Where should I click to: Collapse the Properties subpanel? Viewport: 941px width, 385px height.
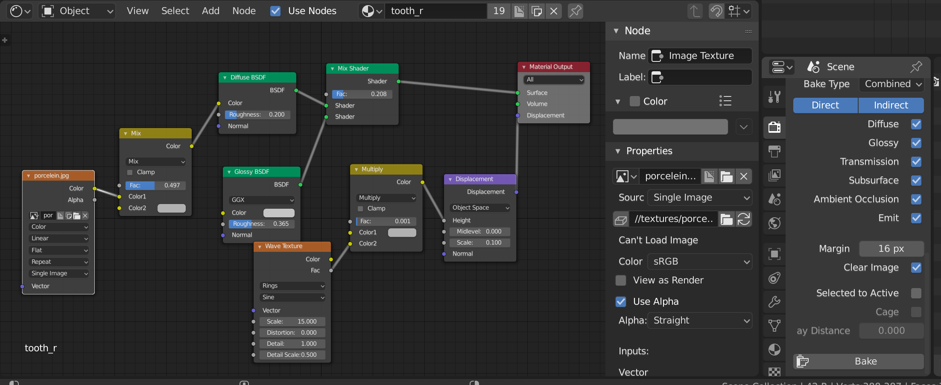(617, 151)
